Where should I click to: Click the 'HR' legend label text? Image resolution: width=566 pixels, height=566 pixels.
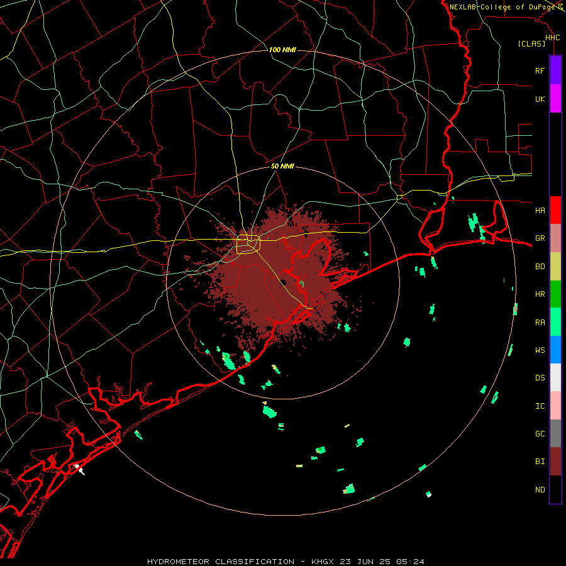pos(540,294)
